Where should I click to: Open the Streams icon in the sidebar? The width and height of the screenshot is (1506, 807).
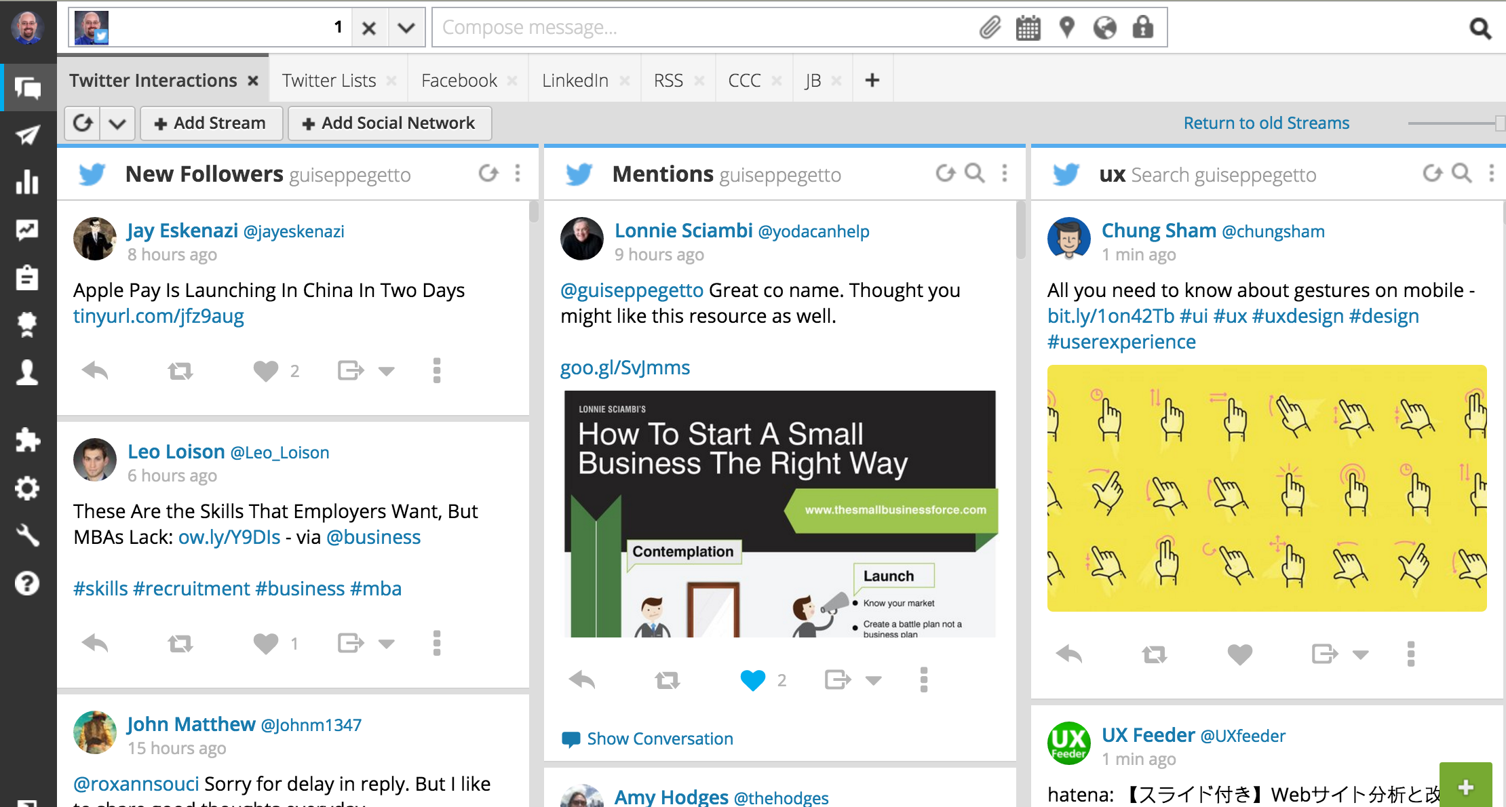tap(28, 87)
